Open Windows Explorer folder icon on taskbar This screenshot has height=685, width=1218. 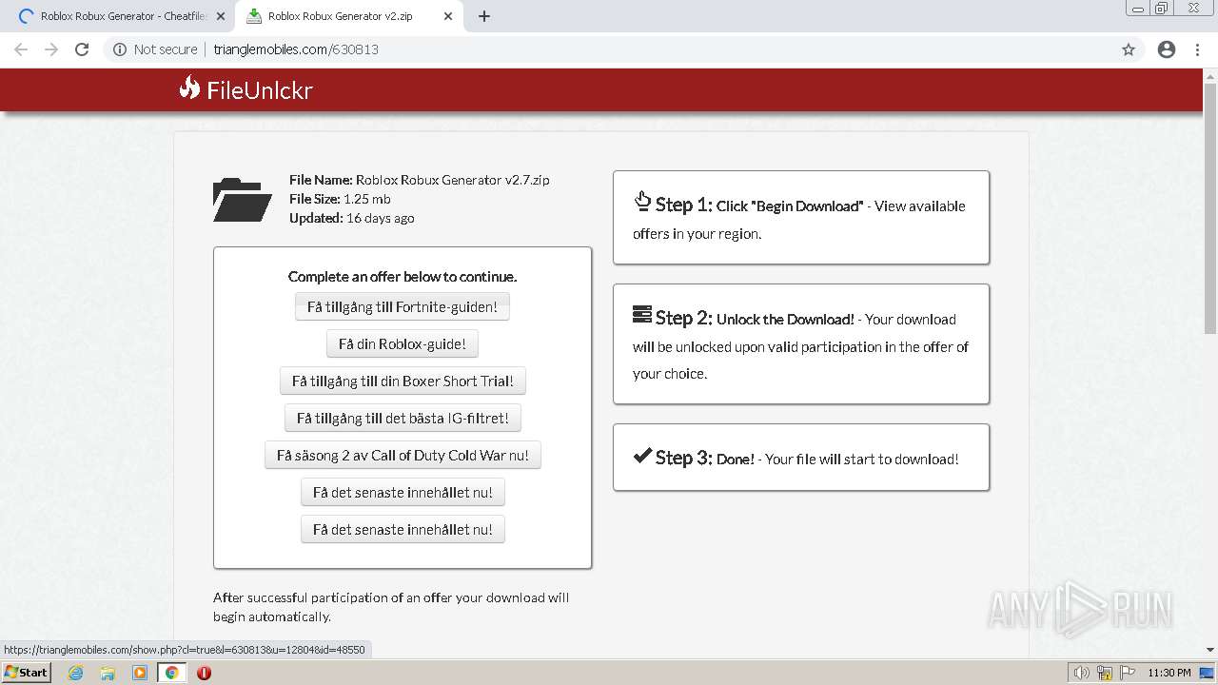click(x=108, y=673)
